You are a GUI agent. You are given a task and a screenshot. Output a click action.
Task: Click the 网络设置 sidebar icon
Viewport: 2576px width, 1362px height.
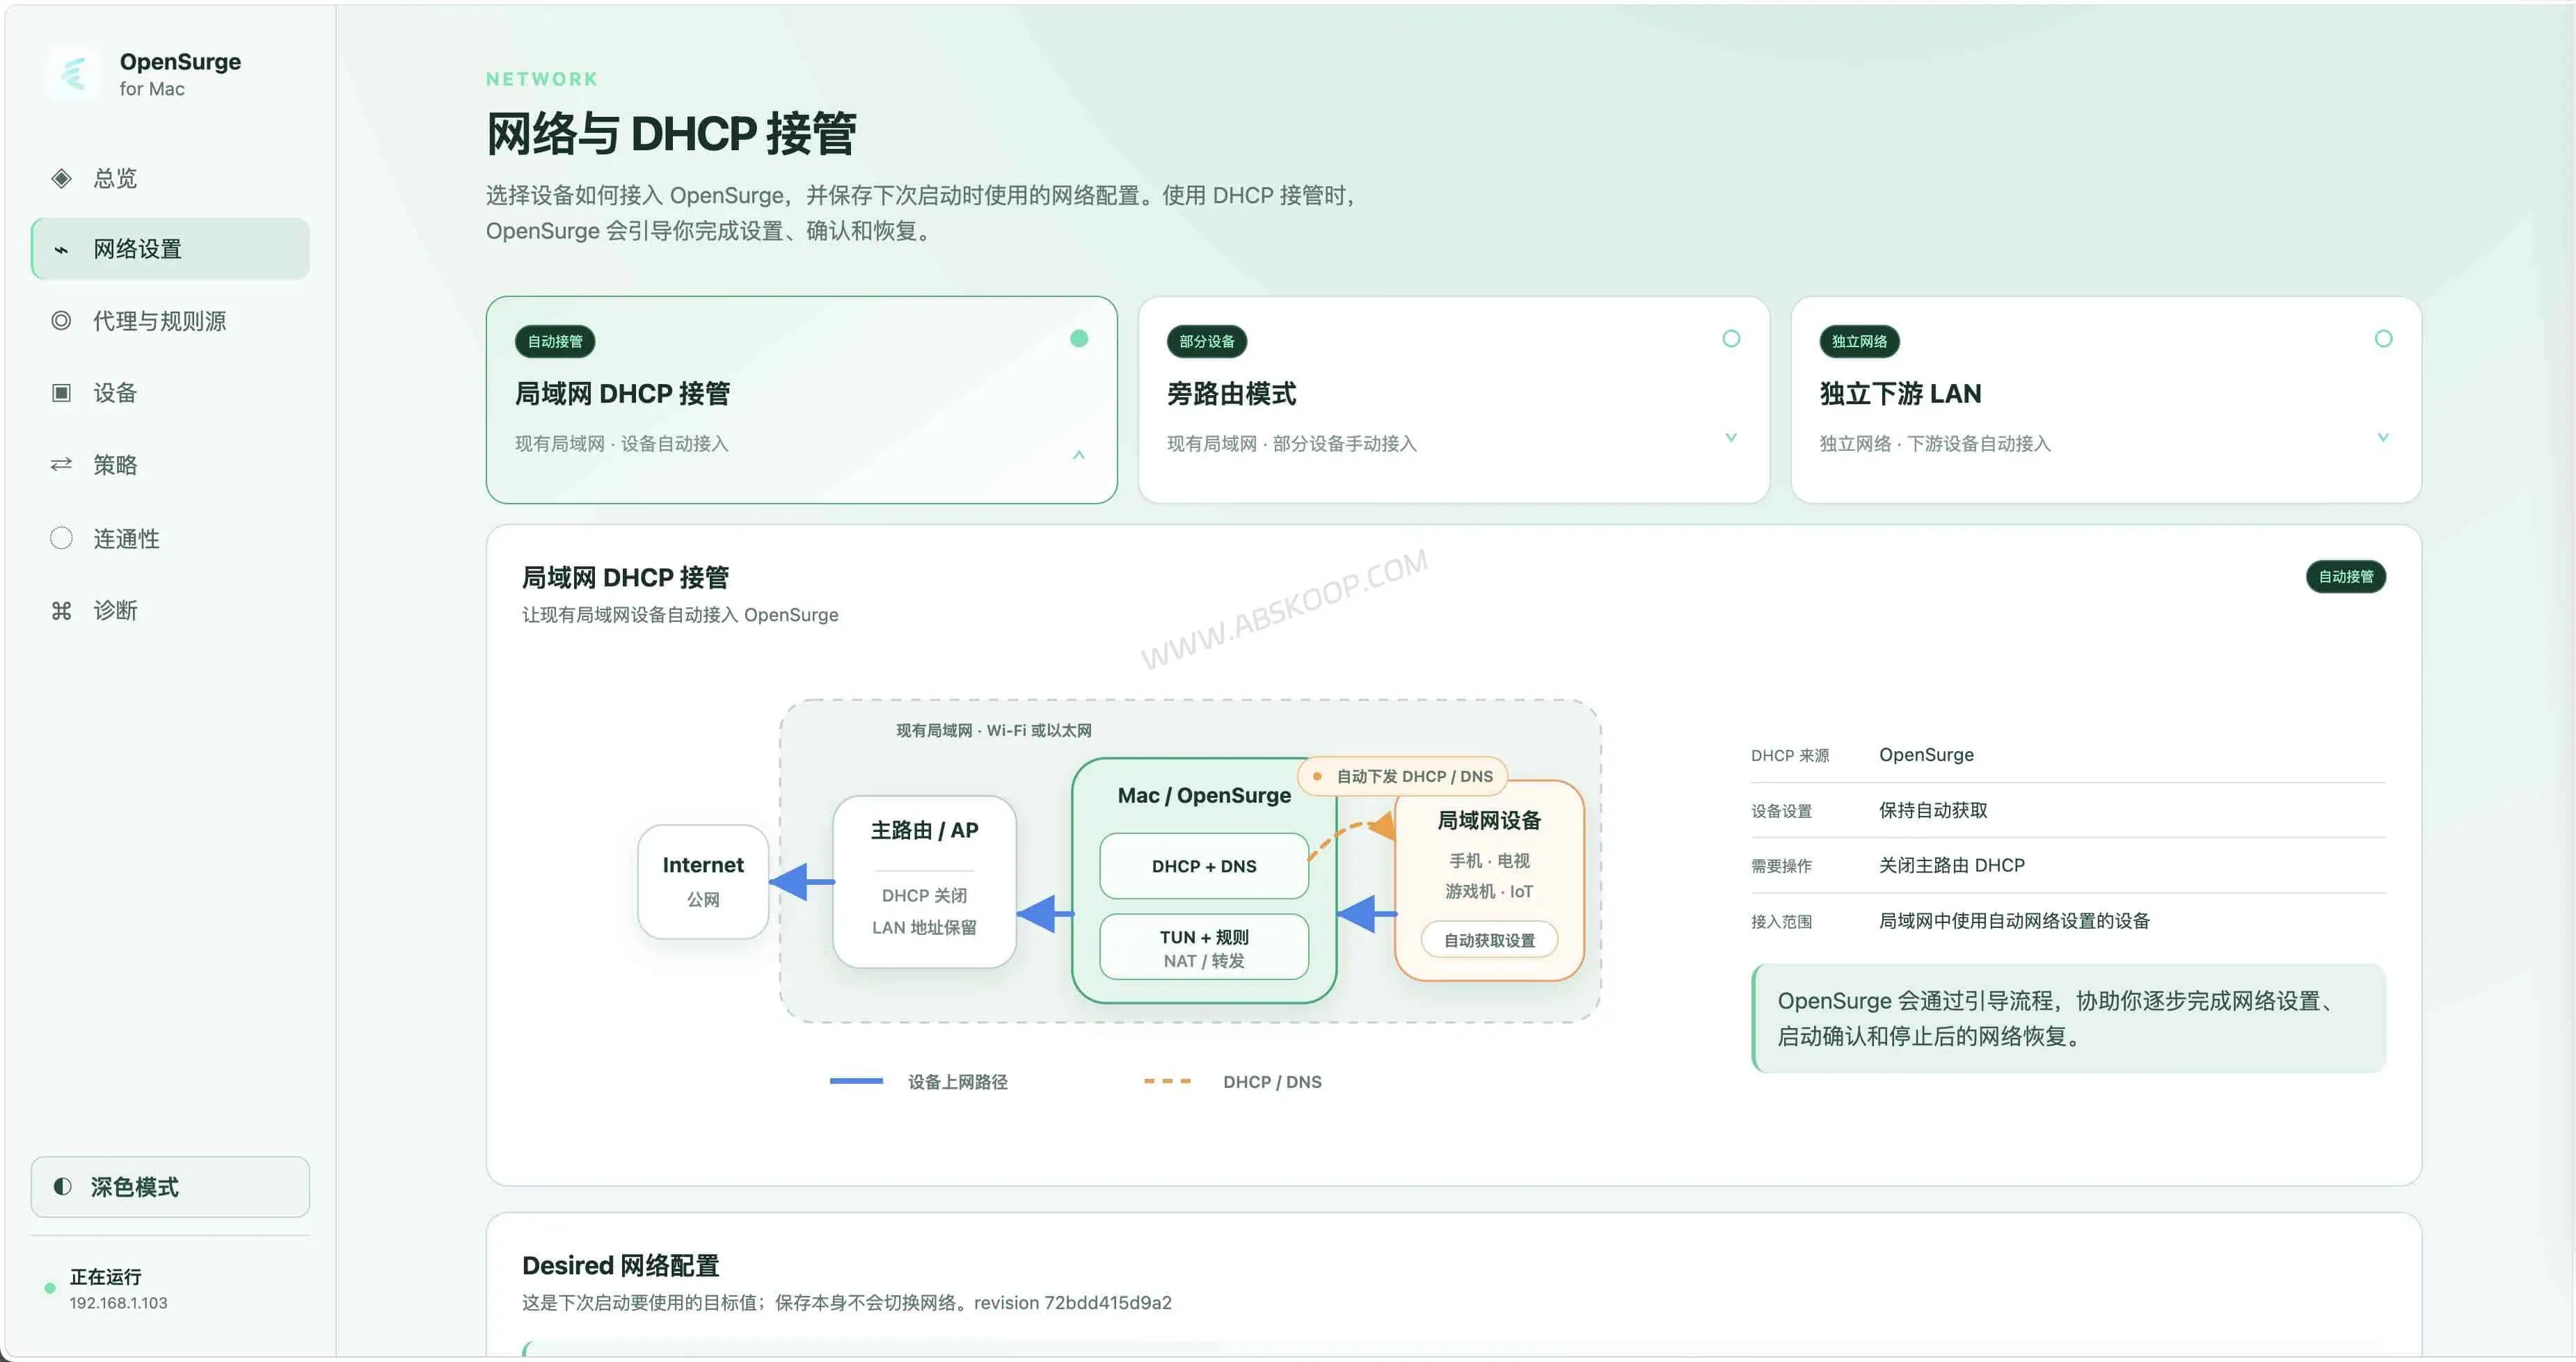click(61, 250)
